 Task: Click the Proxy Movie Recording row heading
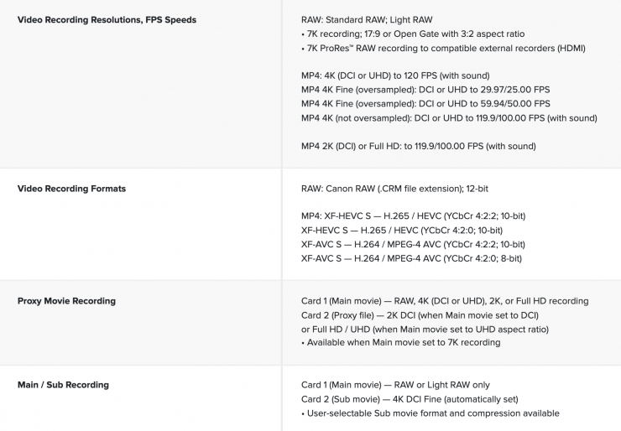(66, 301)
